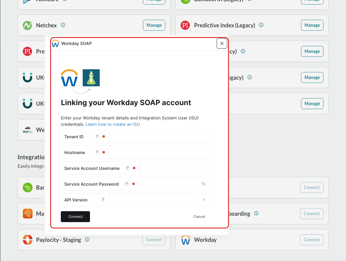Image resolution: width=346 pixels, height=261 pixels.
Task: Click 'Linking your Workday SOAP account' heading
Action: tap(126, 103)
